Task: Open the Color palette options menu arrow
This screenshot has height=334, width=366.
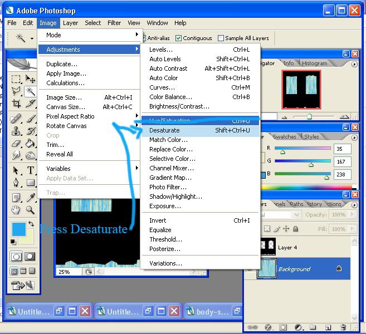Action: pyautogui.click(x=354, y=137)
